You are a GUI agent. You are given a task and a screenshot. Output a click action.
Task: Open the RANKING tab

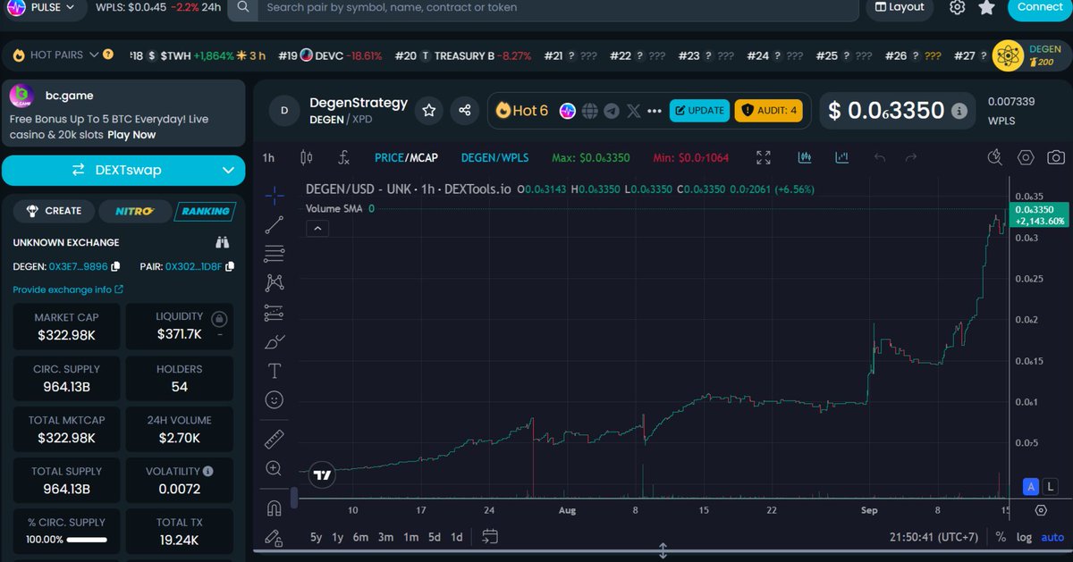pyautogui.click(x=206, y=211)
